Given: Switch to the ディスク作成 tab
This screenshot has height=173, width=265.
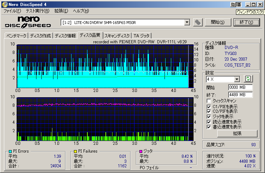Looking at the screenshot, I should tap(40, 36).
